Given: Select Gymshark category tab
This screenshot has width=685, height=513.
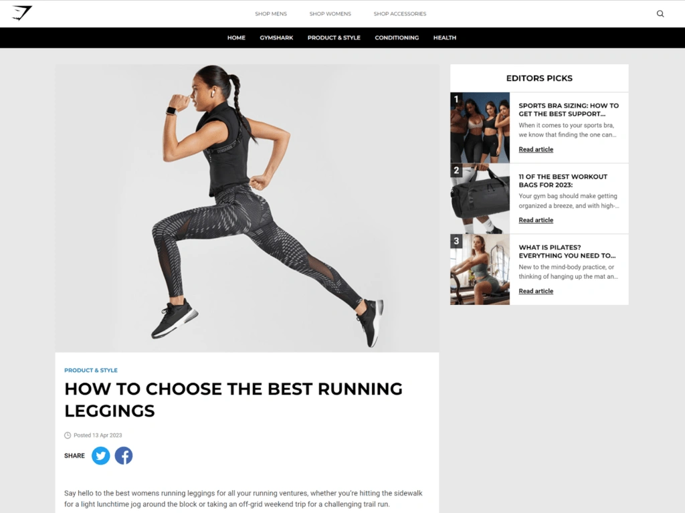Looking at the screenshot, I should click(x=276, y=37).
